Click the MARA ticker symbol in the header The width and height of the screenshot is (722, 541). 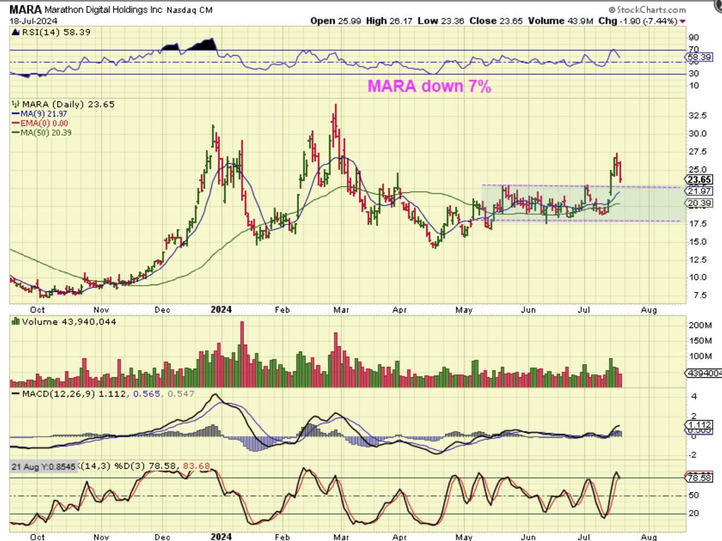(x=25, y=10)
